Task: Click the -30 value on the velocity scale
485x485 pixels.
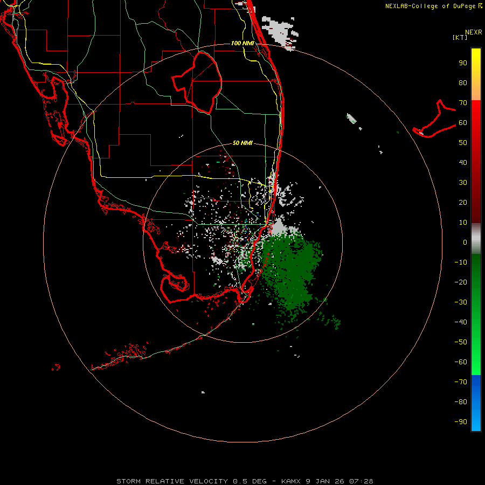Action: [x=461, y=302]
